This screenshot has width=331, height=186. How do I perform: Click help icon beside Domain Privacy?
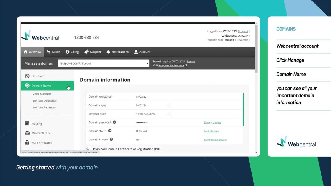pyautogui.click(x=111, y=139)
